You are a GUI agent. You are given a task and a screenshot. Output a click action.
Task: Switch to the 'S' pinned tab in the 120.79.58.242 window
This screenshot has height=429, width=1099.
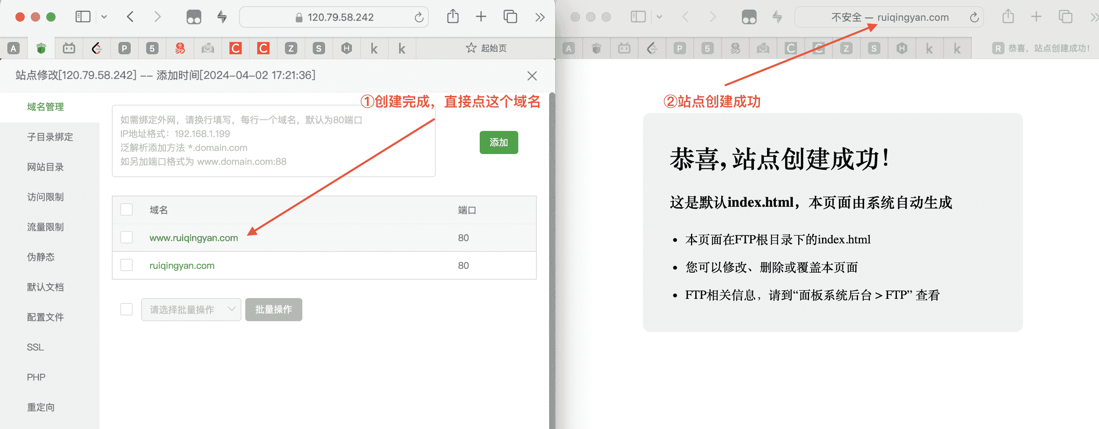319,48
